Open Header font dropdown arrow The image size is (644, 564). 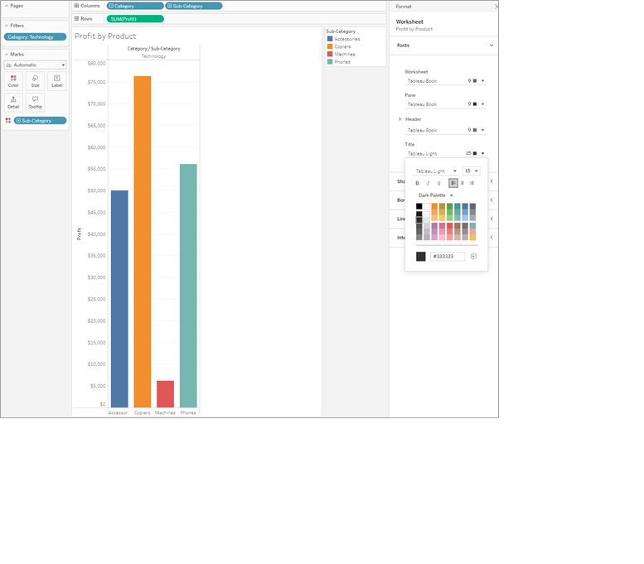483,130
